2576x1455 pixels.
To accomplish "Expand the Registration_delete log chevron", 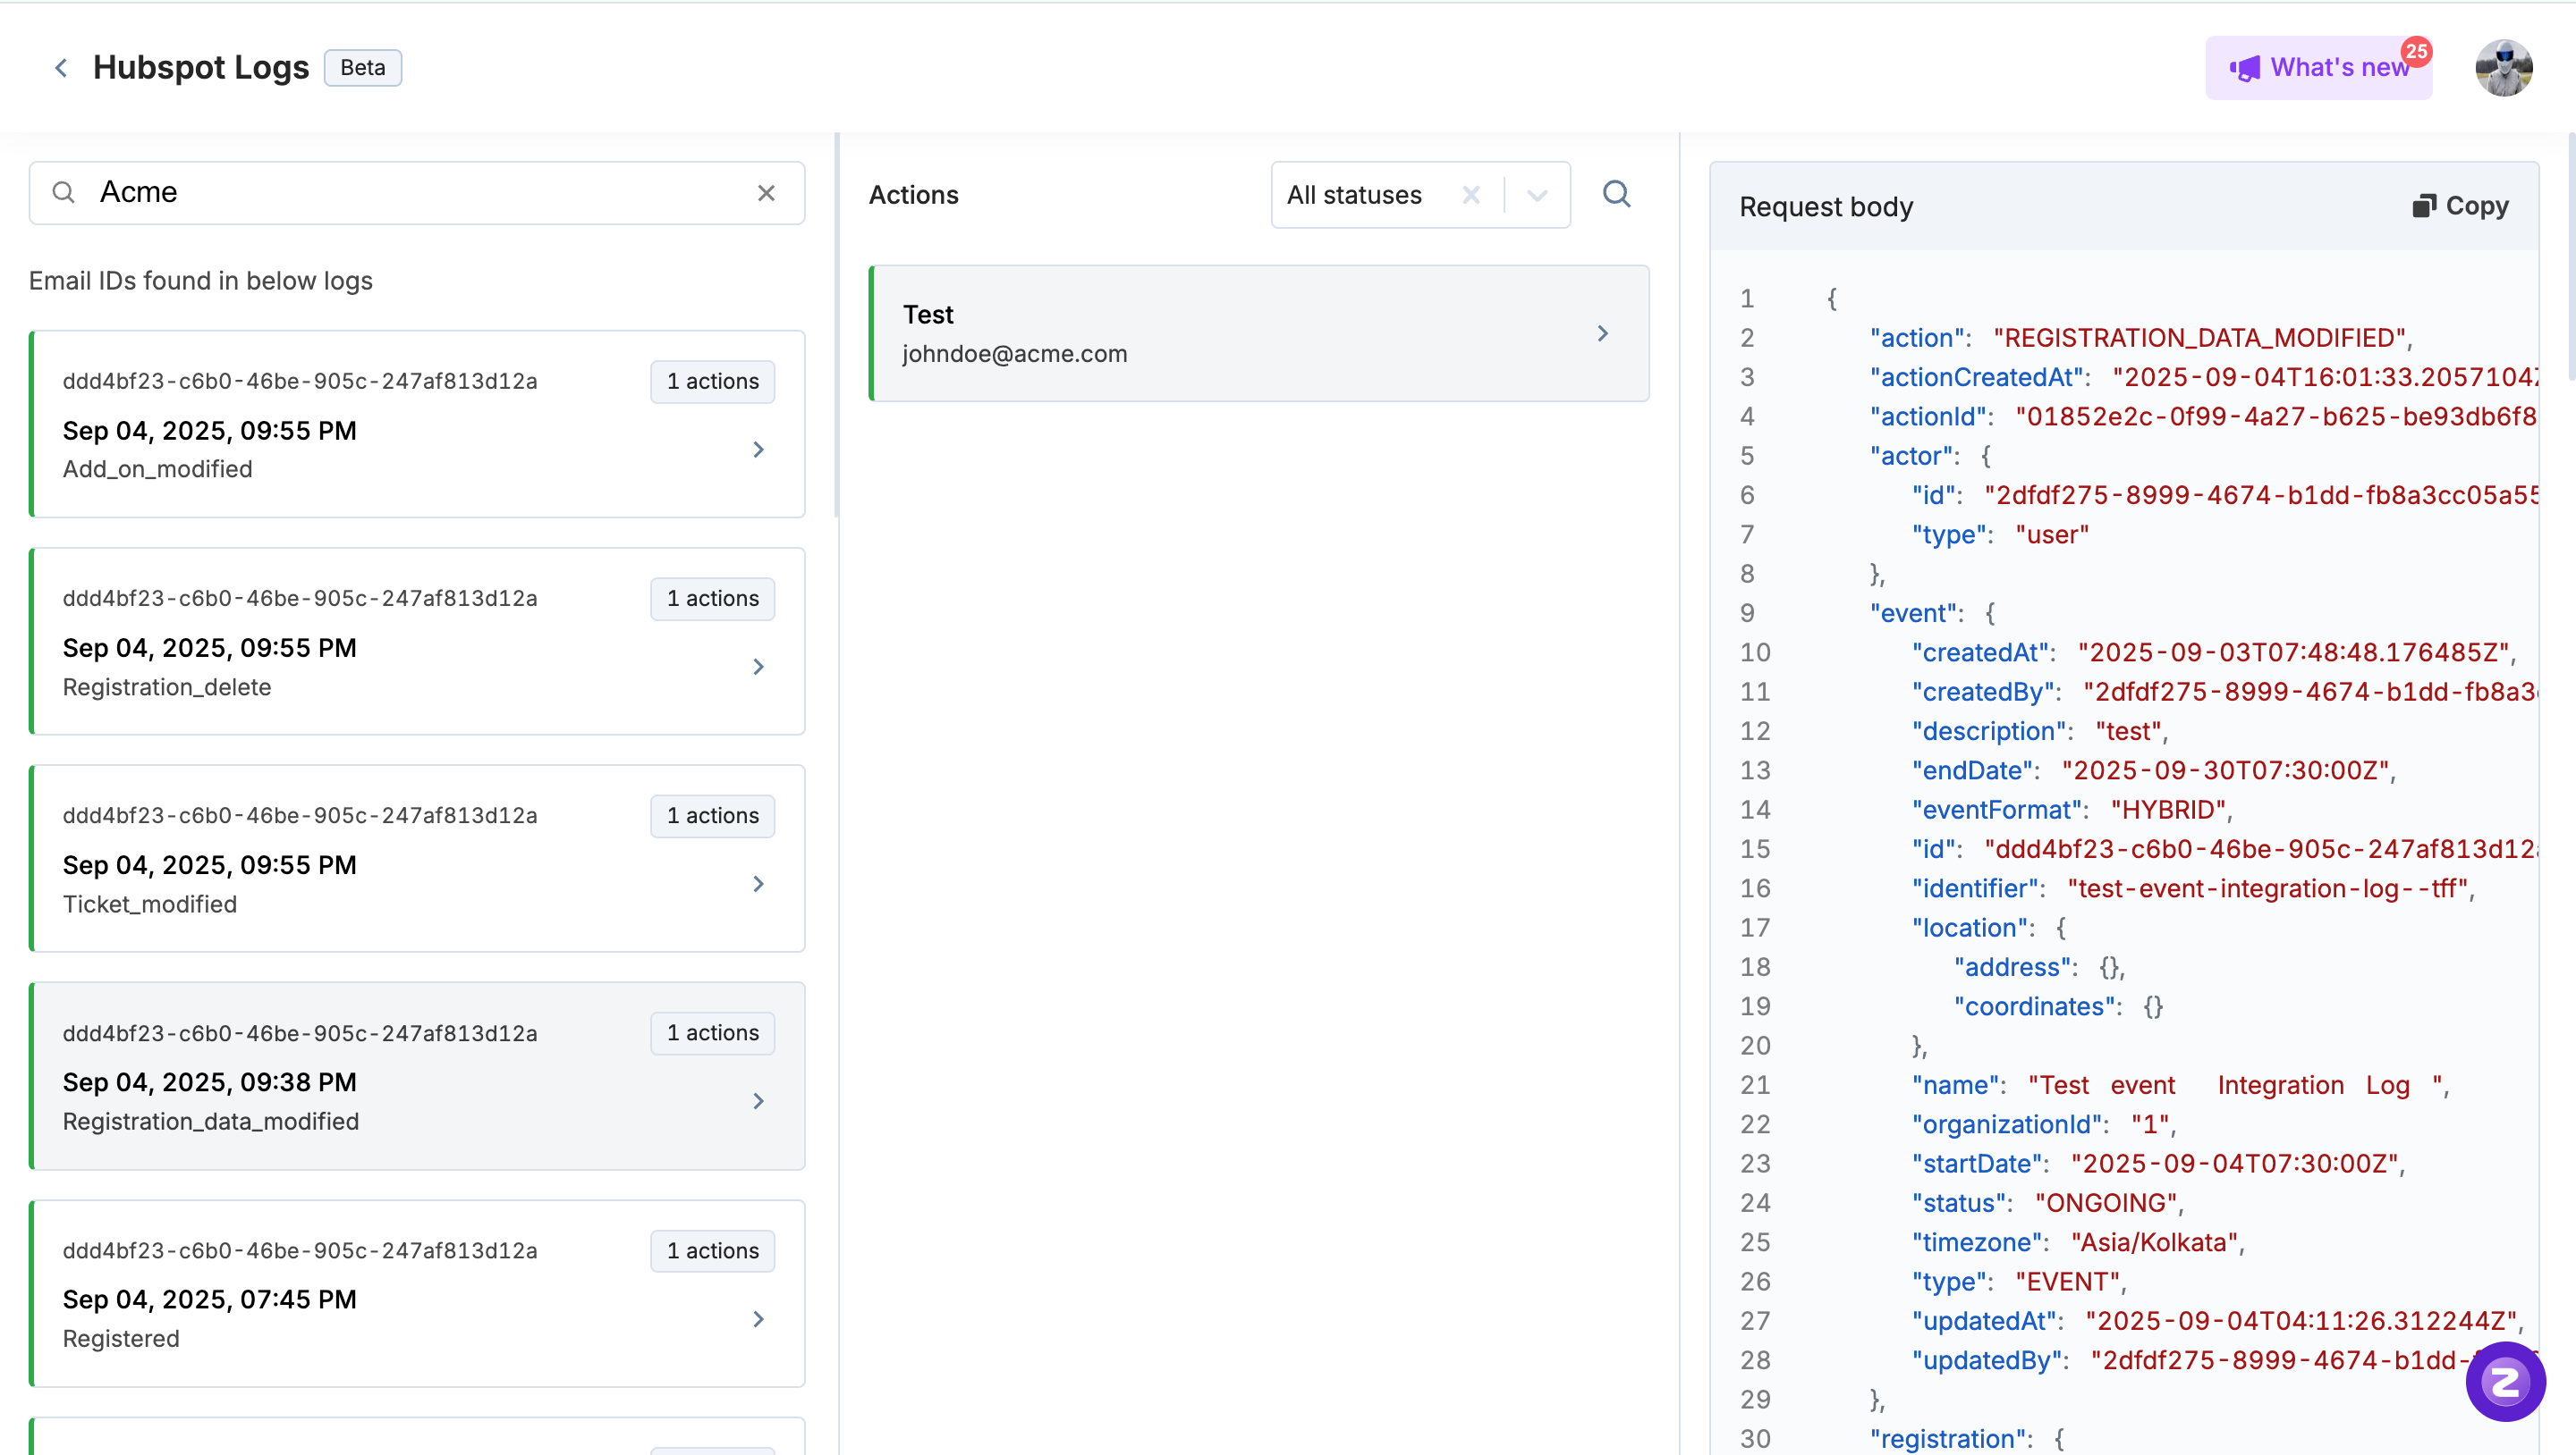I will click(758, 667).
